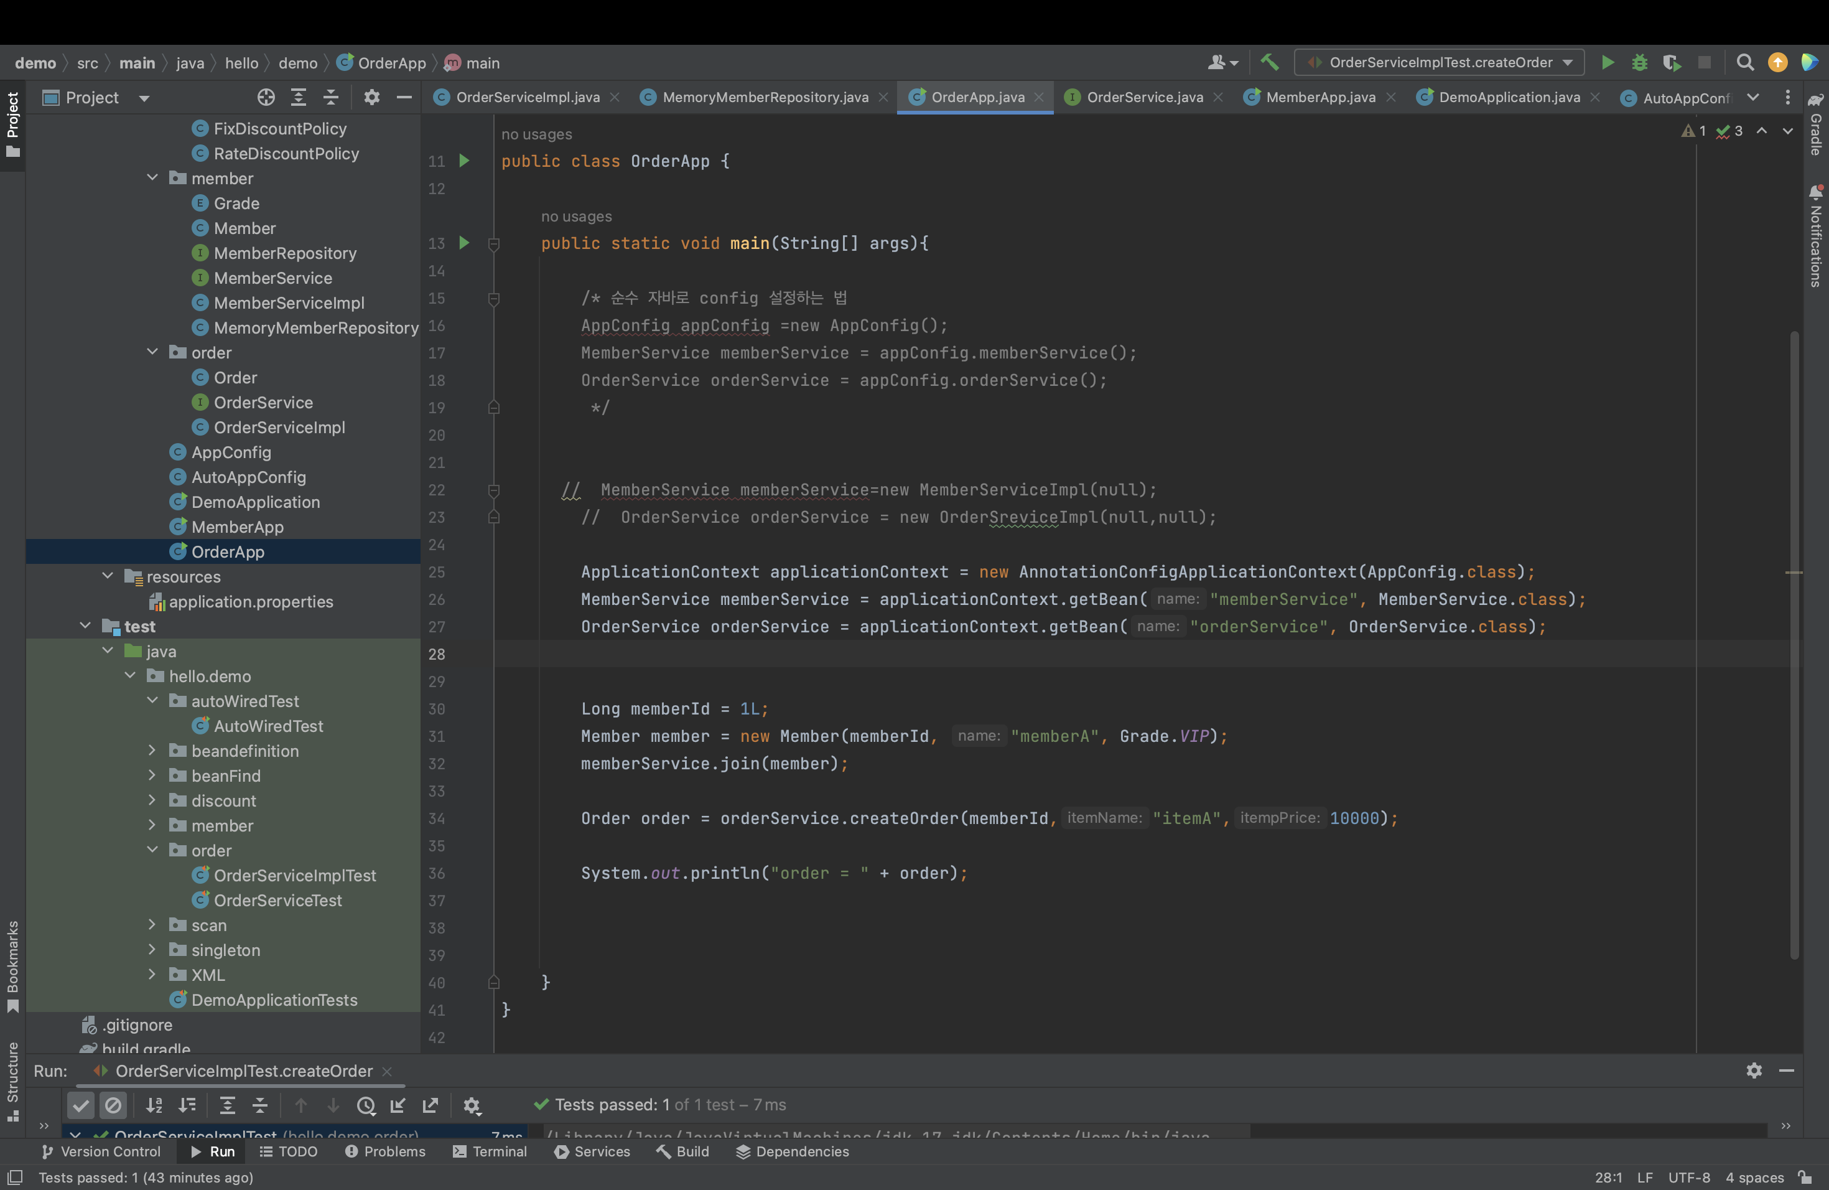Collapse the resources folder
The width and height of the screenshot is (1829, 1190).
(108, 576)
